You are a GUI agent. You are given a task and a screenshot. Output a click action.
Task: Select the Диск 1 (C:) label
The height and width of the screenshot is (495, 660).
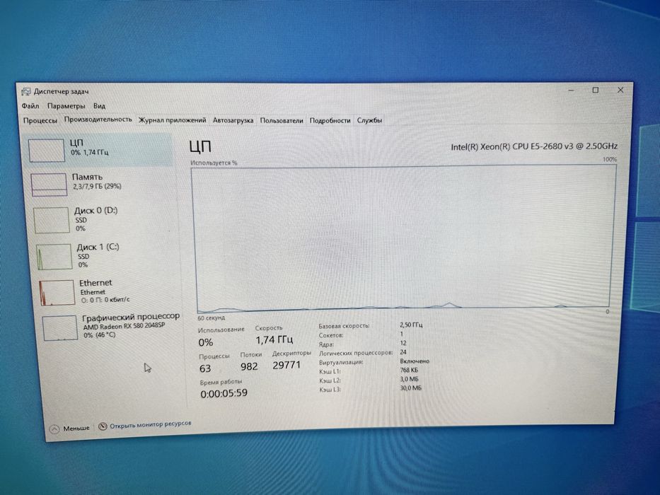[x=98, y=247]
